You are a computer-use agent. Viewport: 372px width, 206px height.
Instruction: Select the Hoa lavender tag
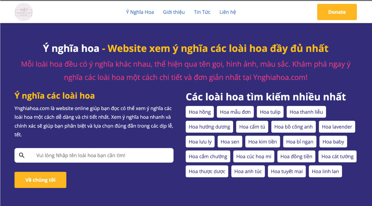click(x=337, y=127)
